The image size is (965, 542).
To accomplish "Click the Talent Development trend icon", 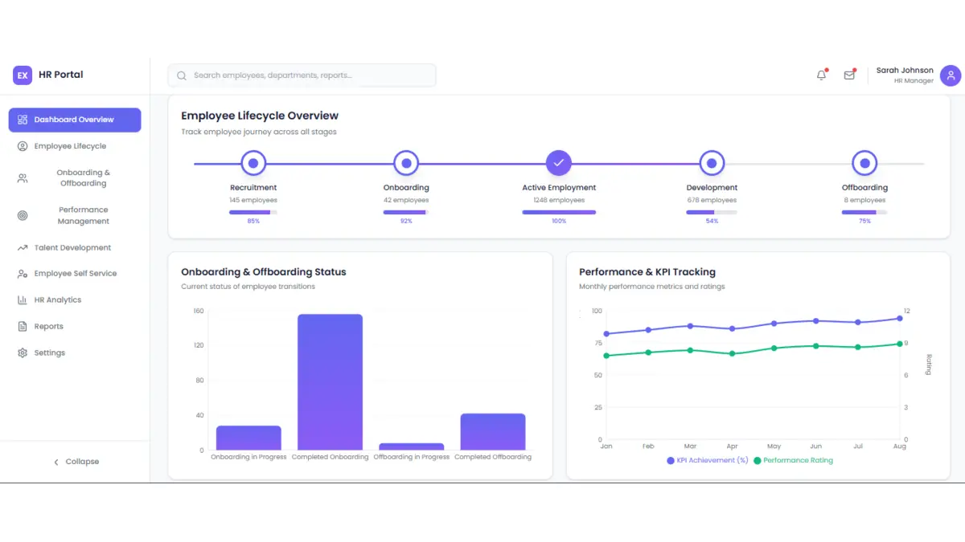I will 23,248.
